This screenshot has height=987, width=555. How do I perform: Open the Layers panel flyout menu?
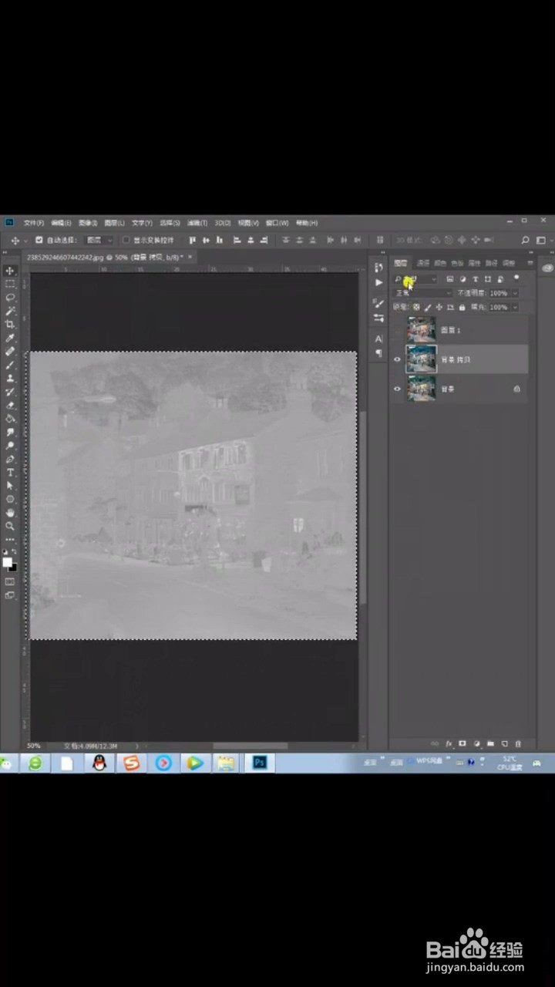coord(530,263)
